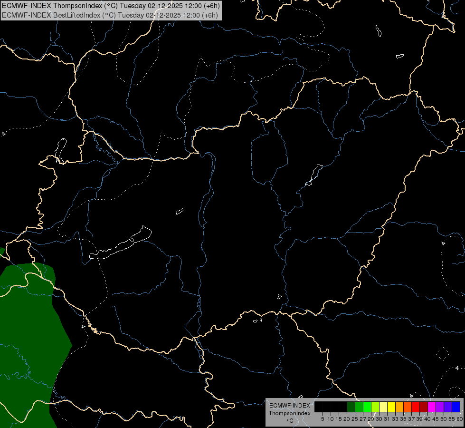Pick the indigo 50–55 legend swatch
The width and height of the screenshot is (465, 428).
[448, 407]
